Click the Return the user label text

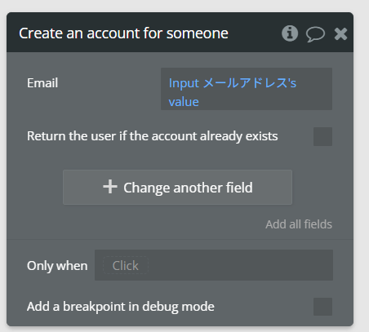tap(153, 136)
